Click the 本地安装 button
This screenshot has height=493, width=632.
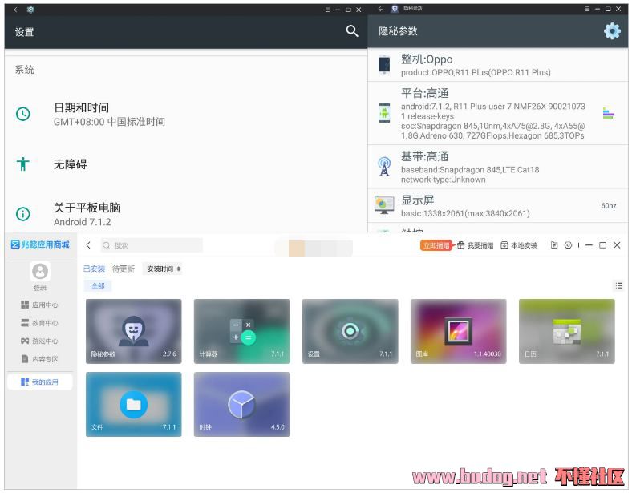[519, 245]
